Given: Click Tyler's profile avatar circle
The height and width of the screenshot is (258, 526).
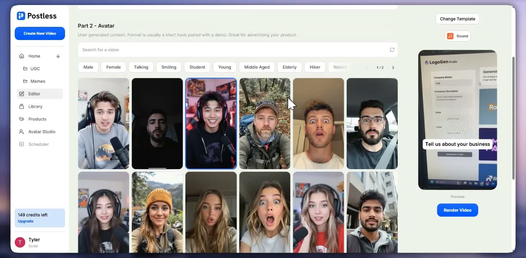Looking at the screenshot, I should click(x=20, y=242).
